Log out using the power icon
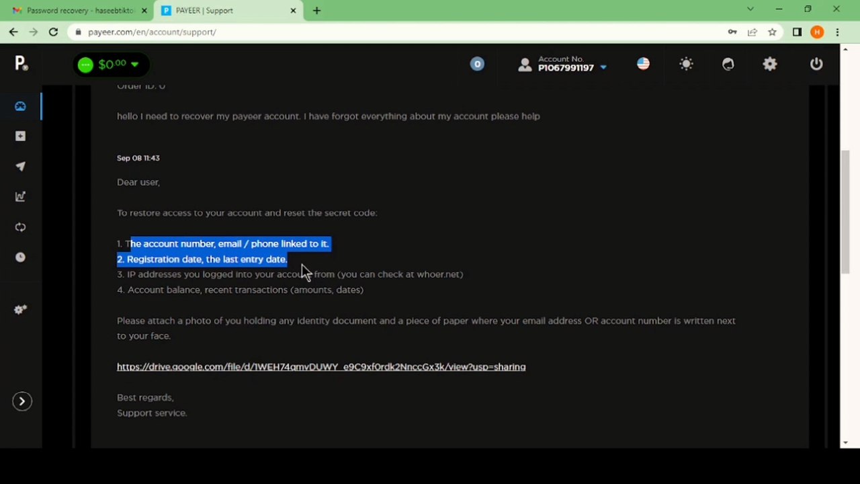Image resolution: width=860 pixels, height=484 pixels. pos(816,64)
